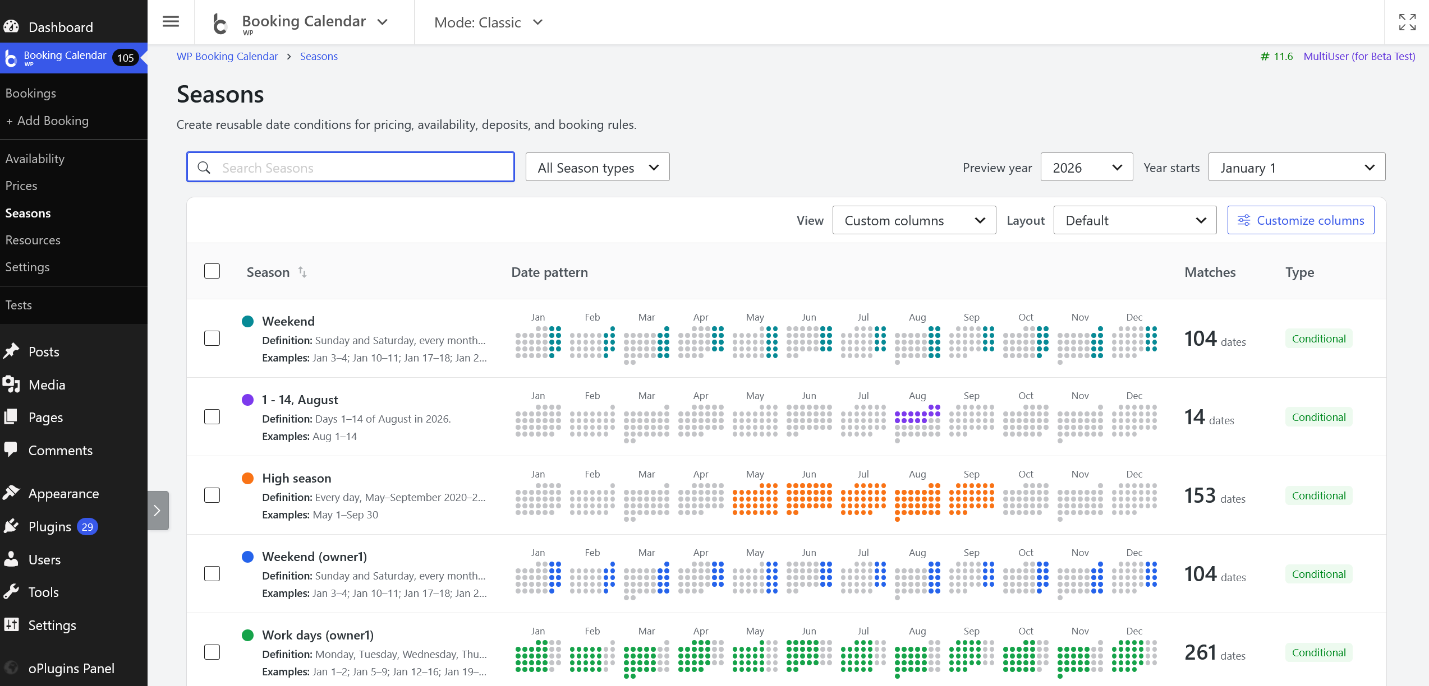Click the purple color dot for 1 - 14, August
This screenshot has width=1429, height=686.
click(x=247, y=400)
